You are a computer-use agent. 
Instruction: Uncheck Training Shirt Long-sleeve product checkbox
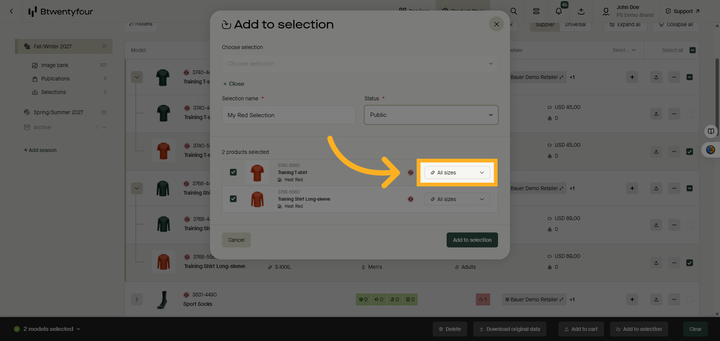point(233,199)
